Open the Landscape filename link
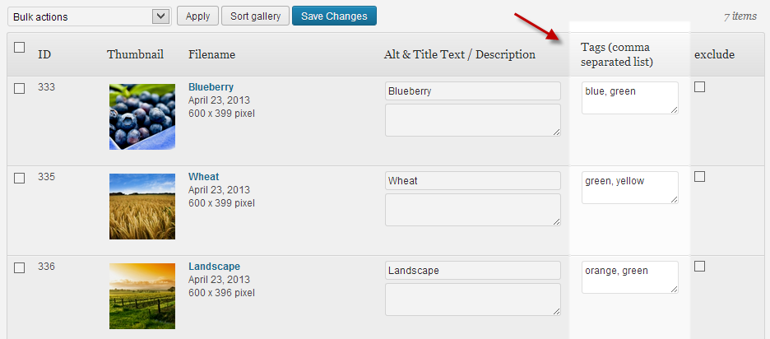The image size is (770, 339). [x=214, y=267]
